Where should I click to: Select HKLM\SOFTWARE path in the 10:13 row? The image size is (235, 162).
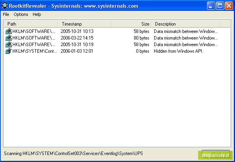click(x=34, y=31)
